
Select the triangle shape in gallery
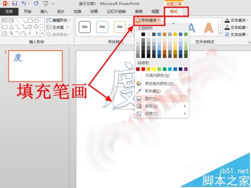[x=11, y=27]
